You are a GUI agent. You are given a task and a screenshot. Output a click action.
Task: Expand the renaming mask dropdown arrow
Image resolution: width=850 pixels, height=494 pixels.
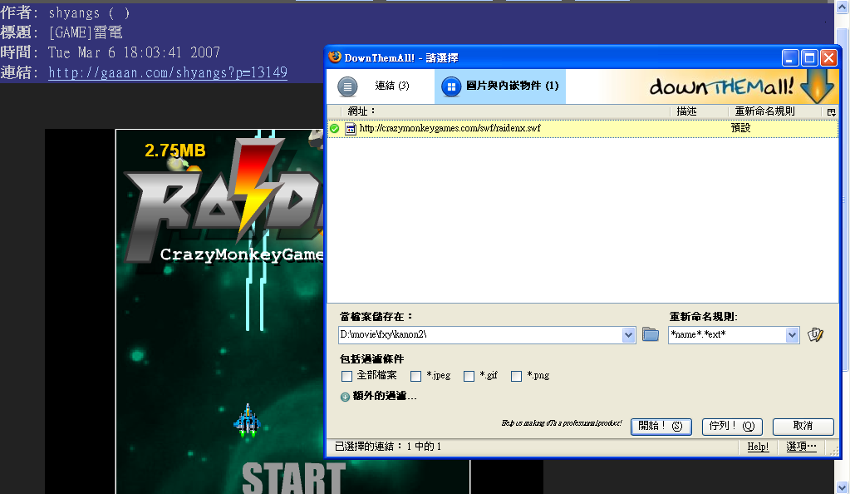tap(792, 335)
